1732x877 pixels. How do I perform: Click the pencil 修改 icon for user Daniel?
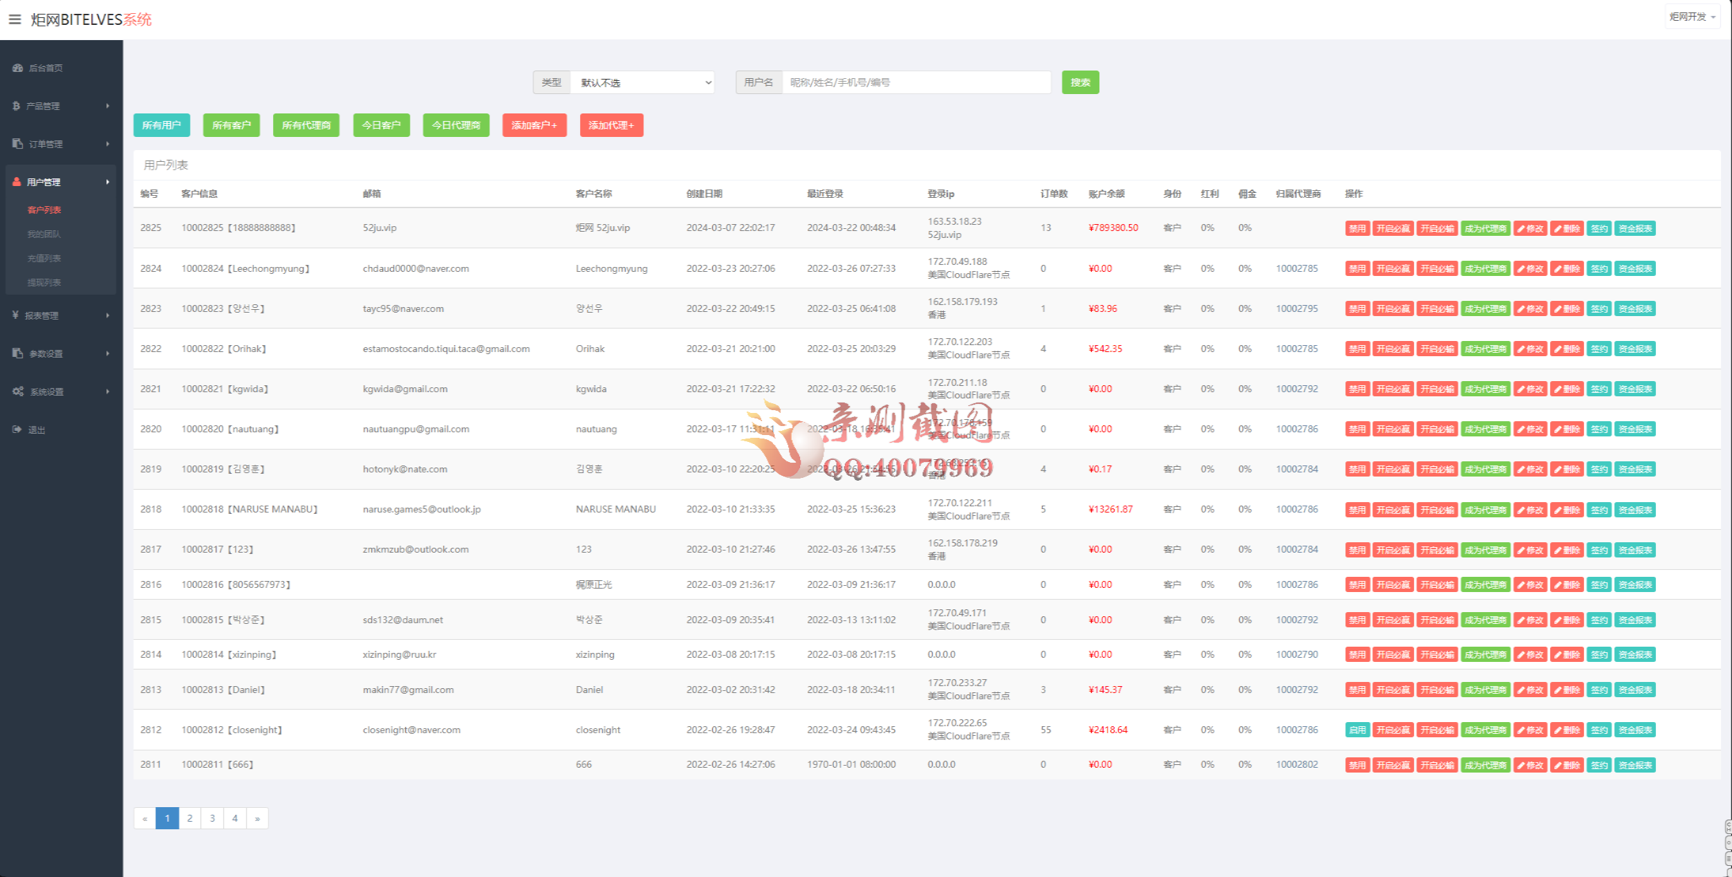point(1520,690)
